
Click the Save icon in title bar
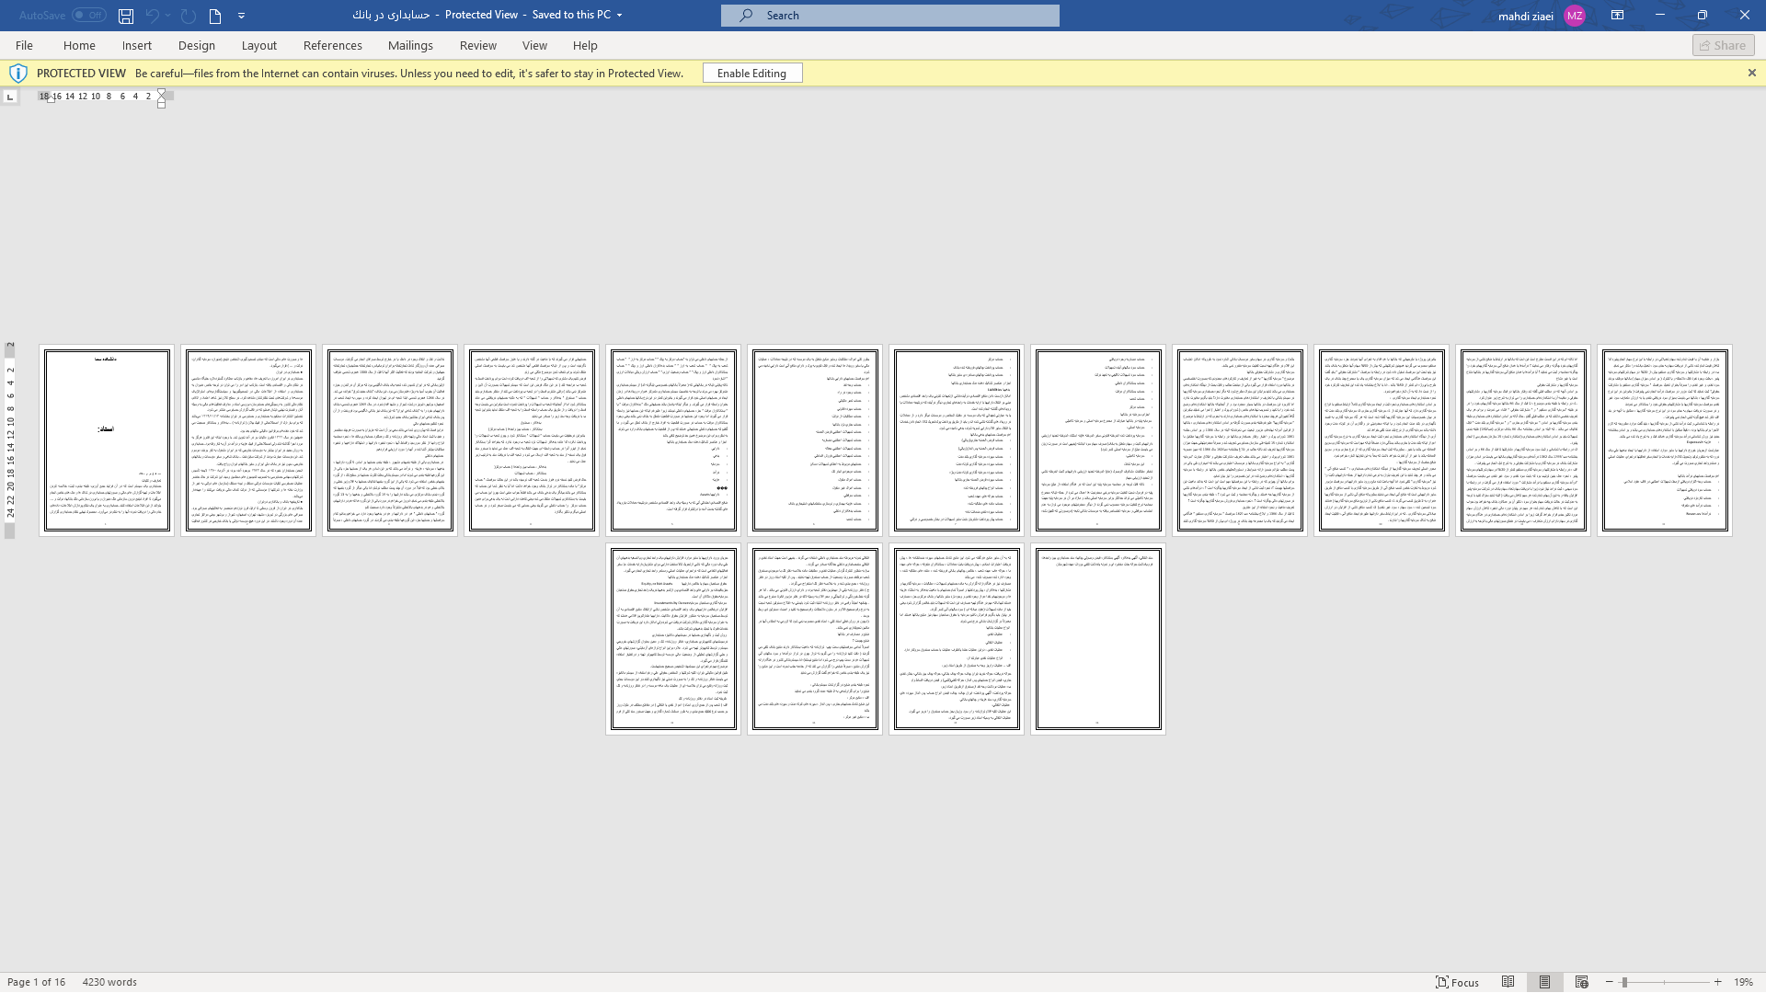[x=126, y=16]
